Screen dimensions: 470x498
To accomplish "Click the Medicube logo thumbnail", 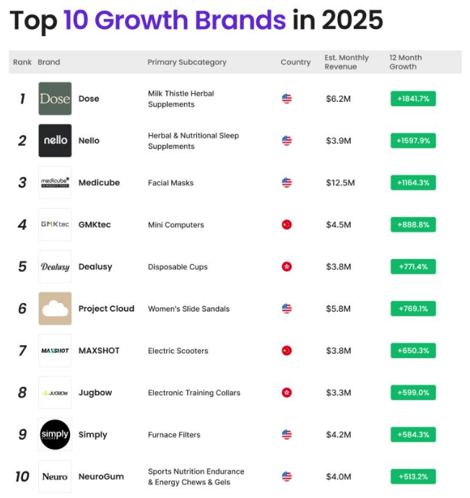I will pyautogui.click(x=55, y=183).
